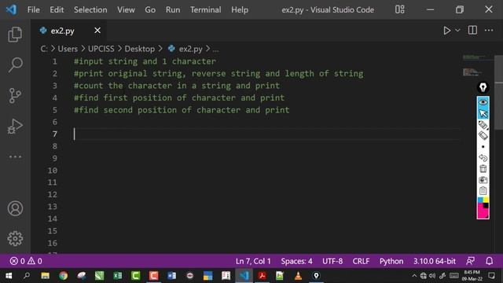Viewport: 503px width, 283px height.
Task: Expand the run options dropdown arrow
Action: coord(457,30)
